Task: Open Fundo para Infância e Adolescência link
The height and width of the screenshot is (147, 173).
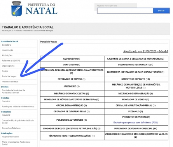Action: (x=18, y=106)
